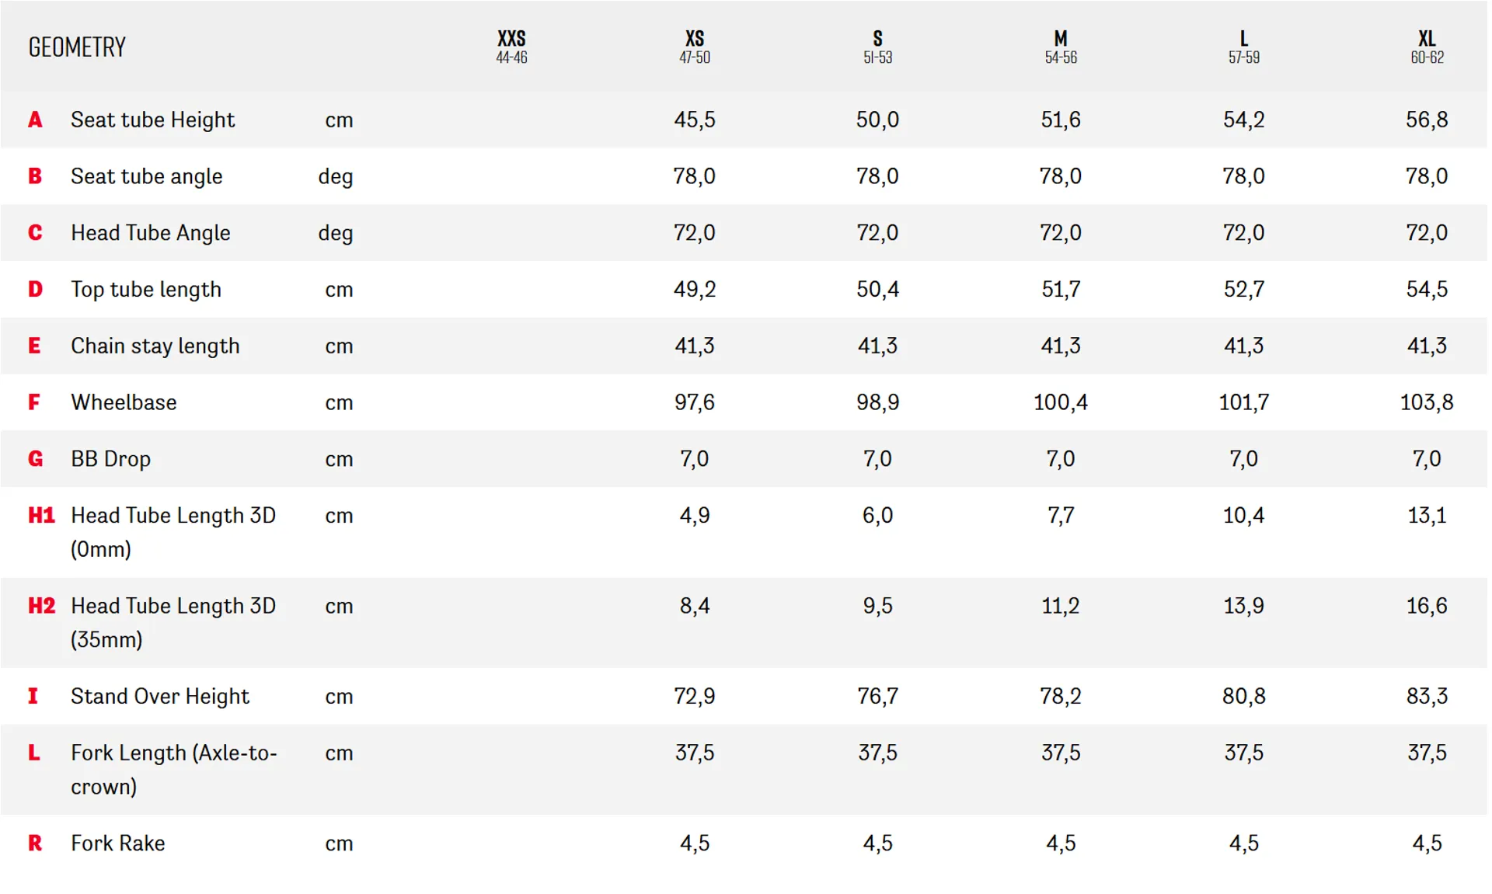This screenshot has height=894, width=1492.
Task: Click the XL Stand Over Height value 83,3
Action: 1427,696
